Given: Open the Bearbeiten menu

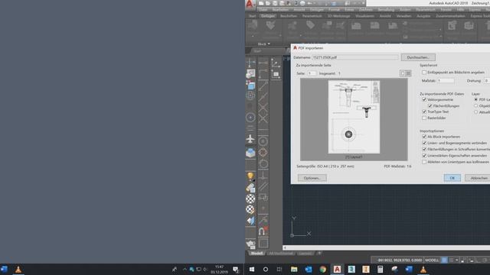Looking at the screenshot, I should (280, 10).
